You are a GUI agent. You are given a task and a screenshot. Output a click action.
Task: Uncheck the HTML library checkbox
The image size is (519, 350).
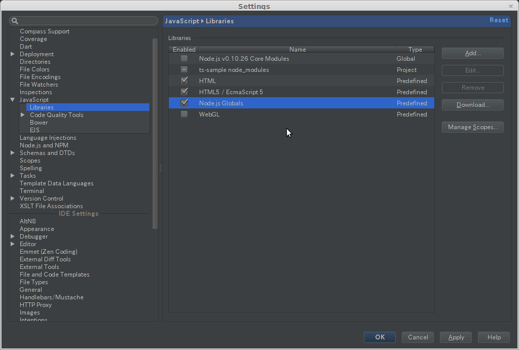[184, 81]
